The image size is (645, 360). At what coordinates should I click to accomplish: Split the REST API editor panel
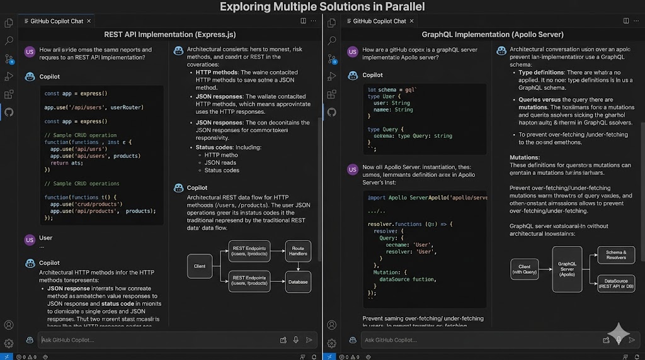click(303, 21)
